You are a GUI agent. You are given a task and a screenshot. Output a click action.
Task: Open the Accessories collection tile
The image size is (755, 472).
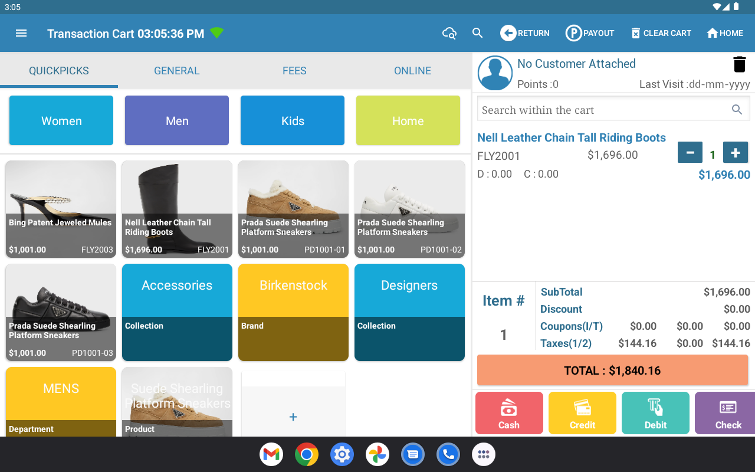(177, 313)
